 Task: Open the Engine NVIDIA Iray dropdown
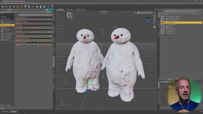[24, 12]
